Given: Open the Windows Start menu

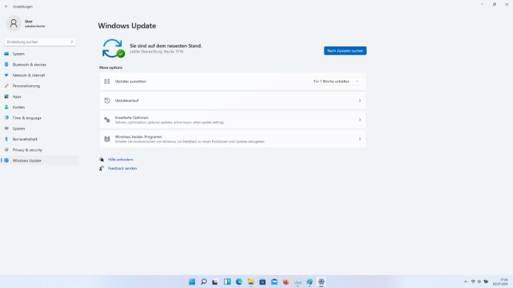Looking at the screenshot, I should click(192, 282).
